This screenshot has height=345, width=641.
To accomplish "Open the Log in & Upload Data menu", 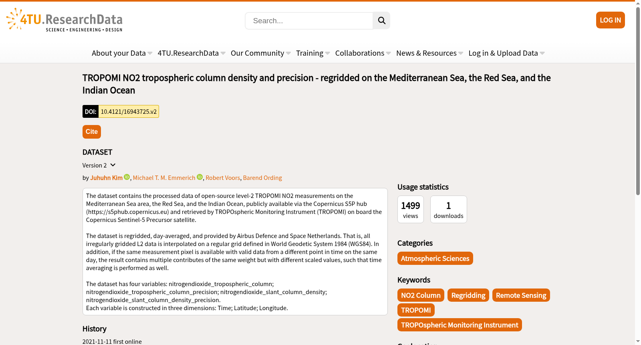I will (x=506, y=53).
